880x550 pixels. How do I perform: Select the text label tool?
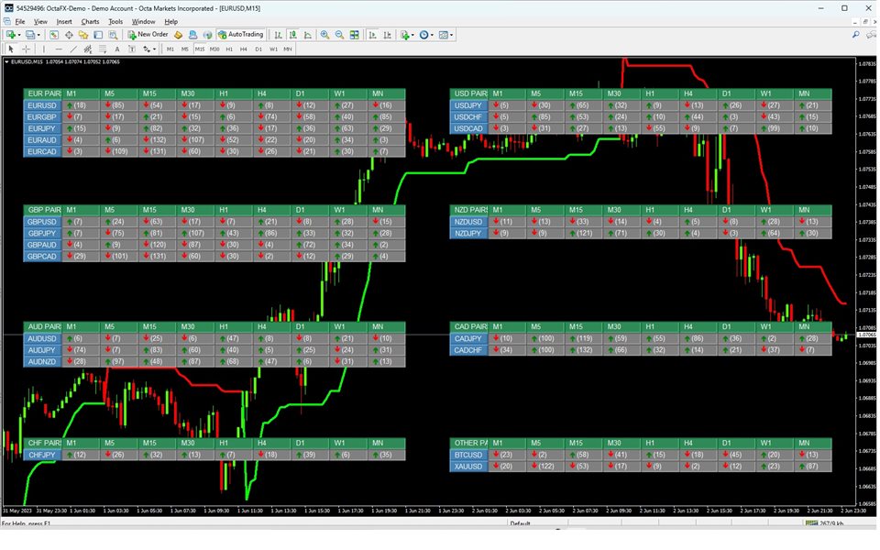pos(132,49)
